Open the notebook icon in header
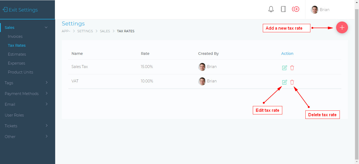 pos(283,9)
